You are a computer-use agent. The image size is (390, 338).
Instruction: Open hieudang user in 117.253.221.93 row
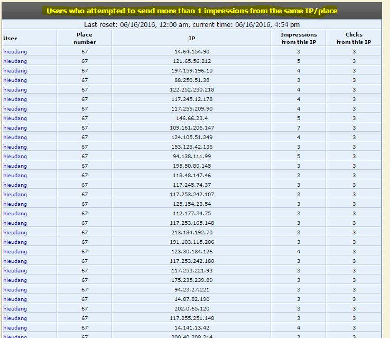[15, 270]
